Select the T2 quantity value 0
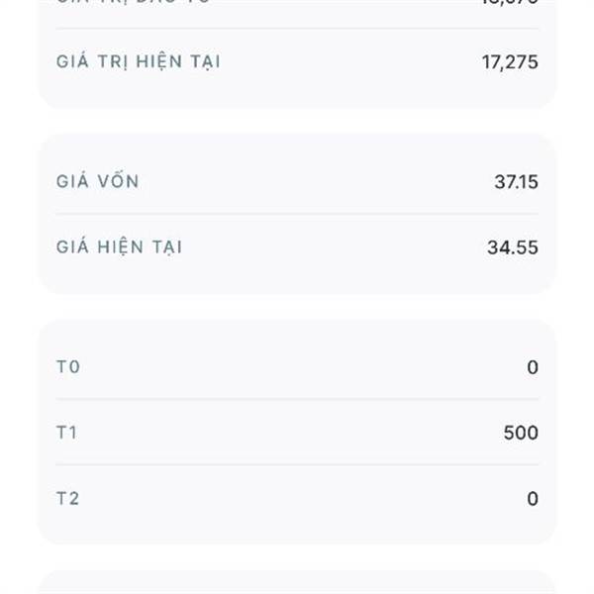594x594 pixels. pyautogui.click(x=533, y=499)
